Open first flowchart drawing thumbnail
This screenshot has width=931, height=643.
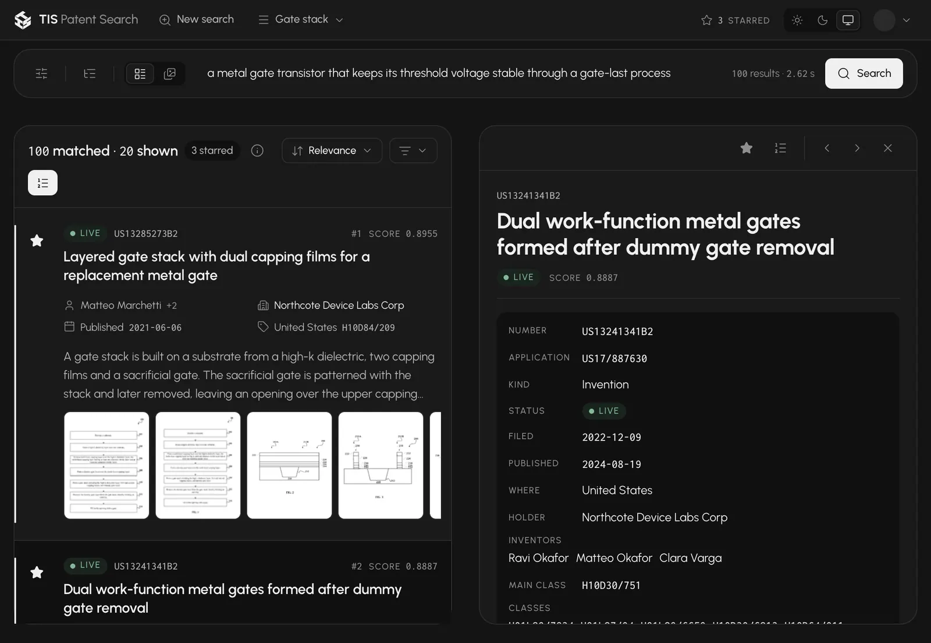[106, 466]
